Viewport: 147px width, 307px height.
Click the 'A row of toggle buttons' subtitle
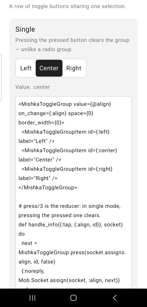coord(68,6)
